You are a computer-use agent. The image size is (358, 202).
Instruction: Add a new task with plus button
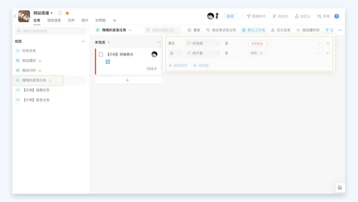click(127, 80)
